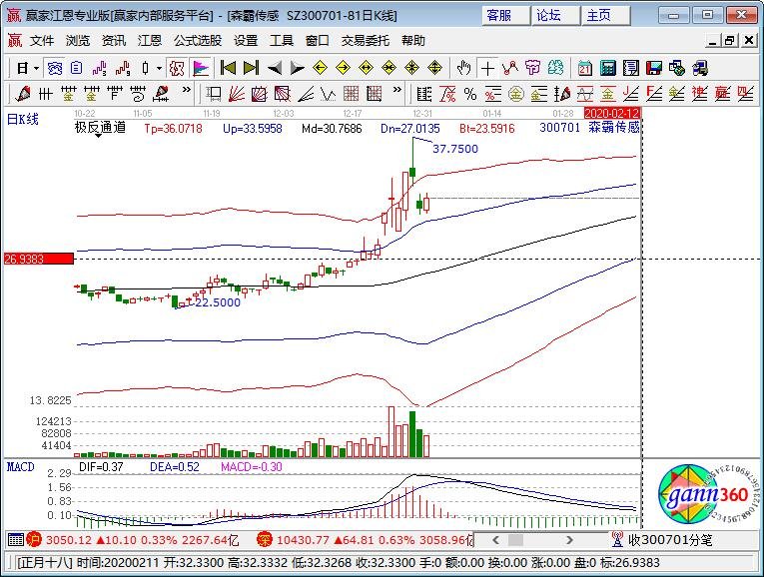
Task: Select the red J angle lines tool
Action: [630, 93]
